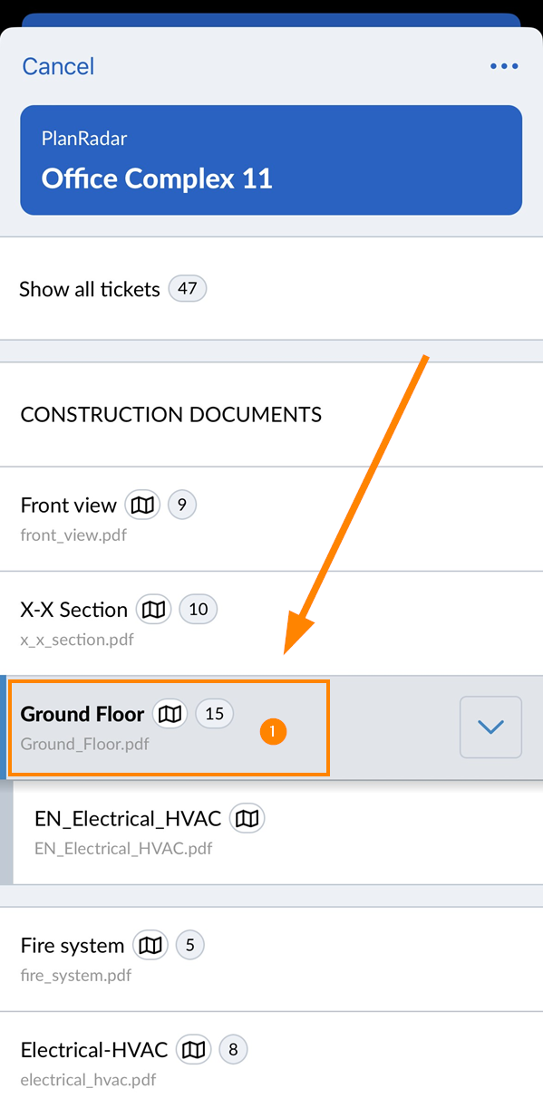Open the Front view plan

pos(271,519)
